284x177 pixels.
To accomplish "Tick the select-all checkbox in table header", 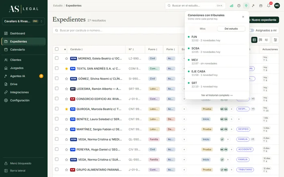I will pos(57,49).
